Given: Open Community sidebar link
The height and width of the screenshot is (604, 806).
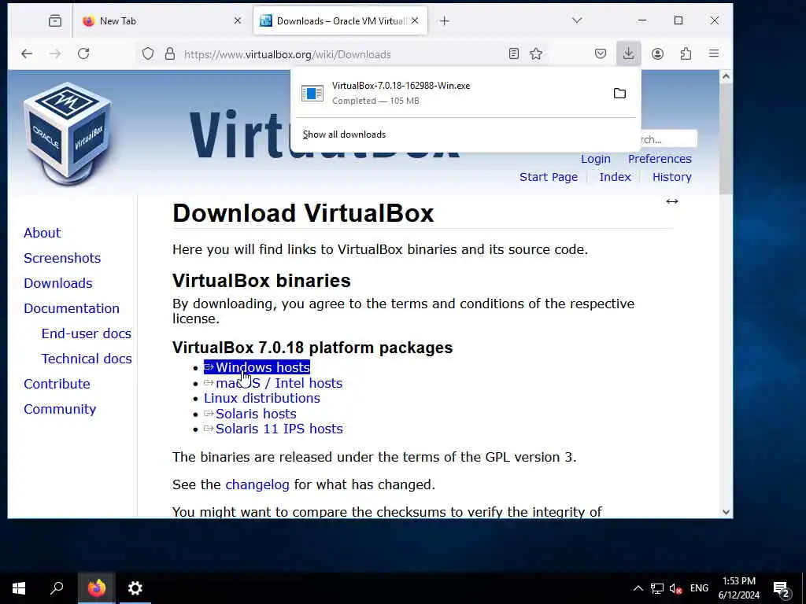Looking at the screenshot, I should pos(60,409).
